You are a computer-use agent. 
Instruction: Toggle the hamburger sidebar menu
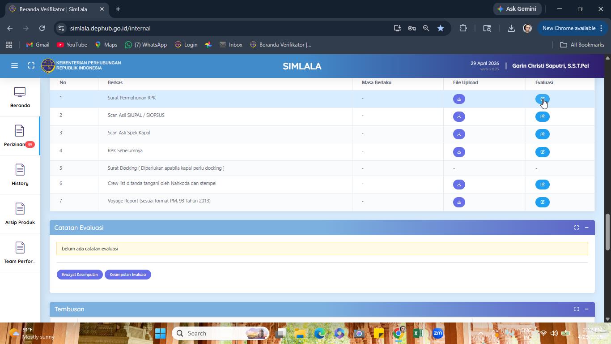pyautogui.click(x=14, y=66)
